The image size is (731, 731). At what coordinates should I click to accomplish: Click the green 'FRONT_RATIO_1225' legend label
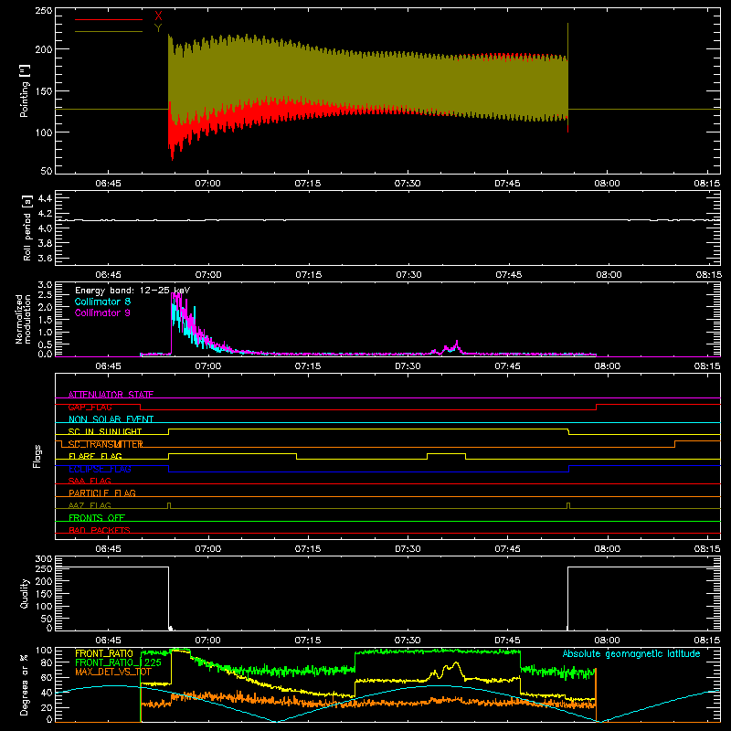coord(119,662)
